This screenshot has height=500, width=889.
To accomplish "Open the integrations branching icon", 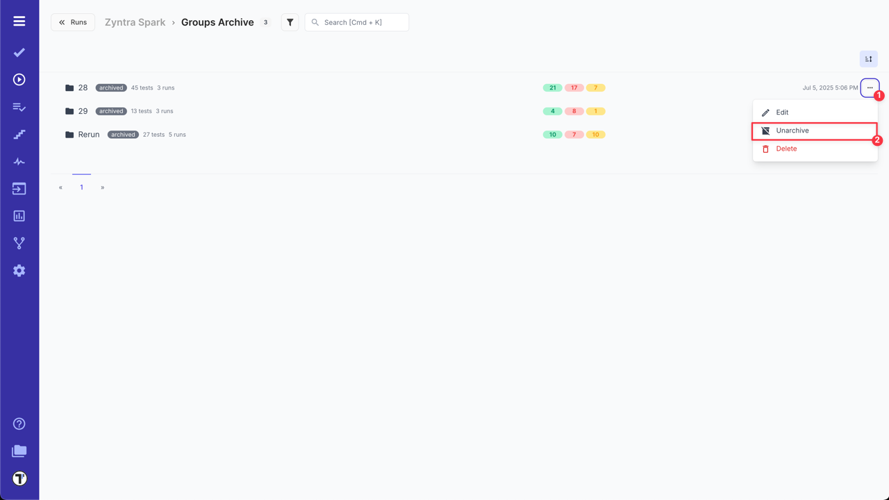I will pyautogui.click(x=19, y=242).
